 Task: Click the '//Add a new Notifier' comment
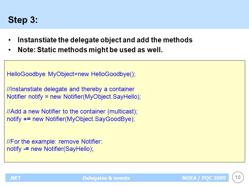click(x=72, y=111)
